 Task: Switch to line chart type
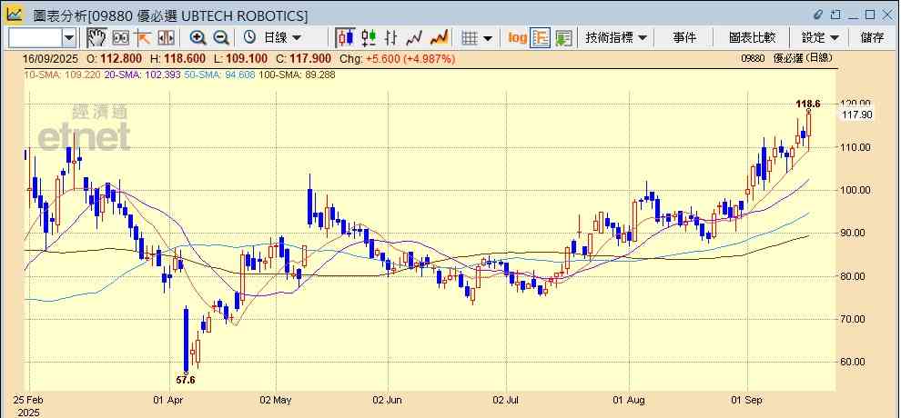[414, 38]
